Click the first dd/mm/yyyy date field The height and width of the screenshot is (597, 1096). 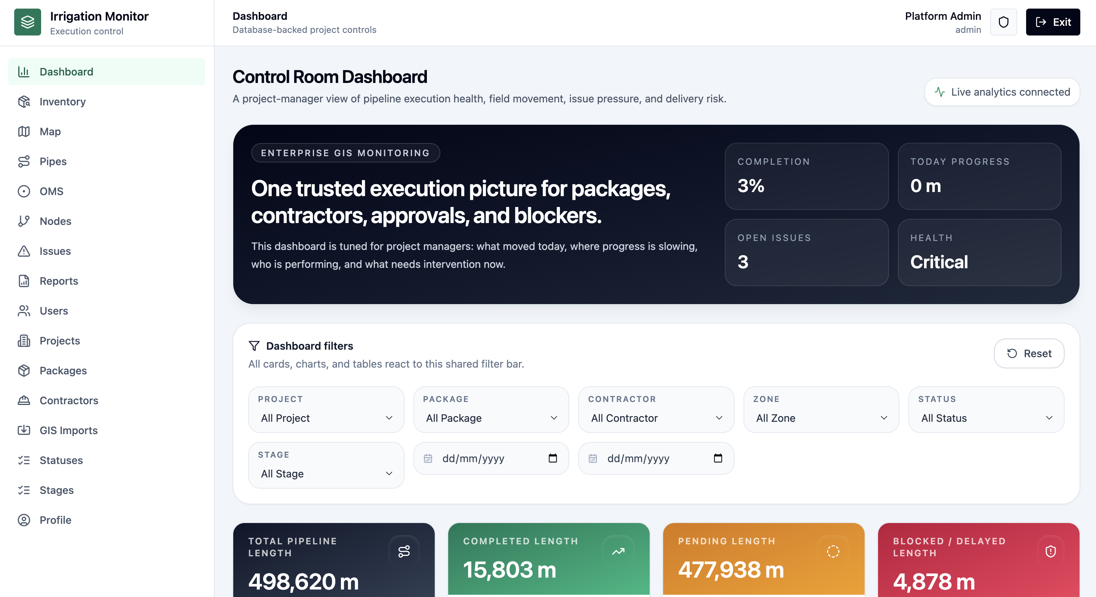pos(491,458)
